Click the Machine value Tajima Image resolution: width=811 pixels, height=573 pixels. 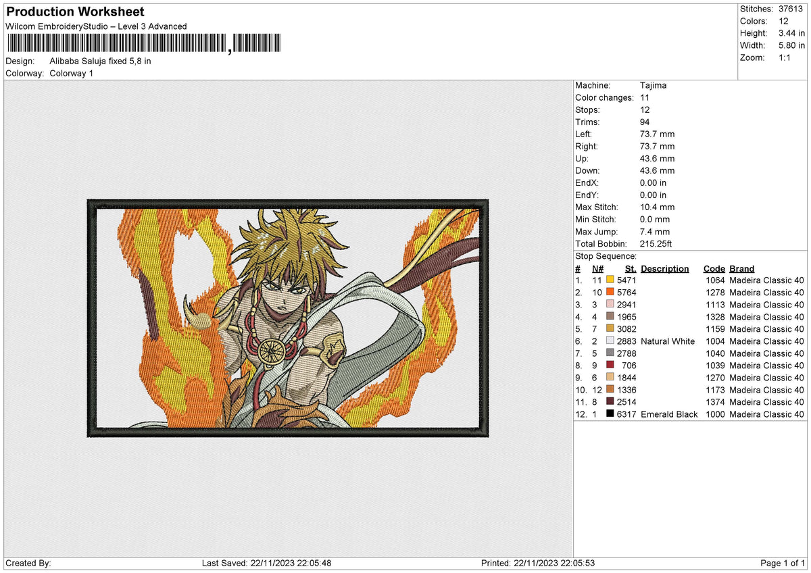[654, 85]
